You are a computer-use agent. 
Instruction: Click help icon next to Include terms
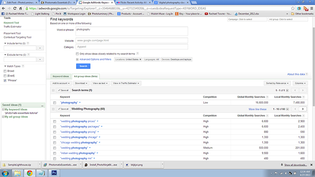(28, 43)
